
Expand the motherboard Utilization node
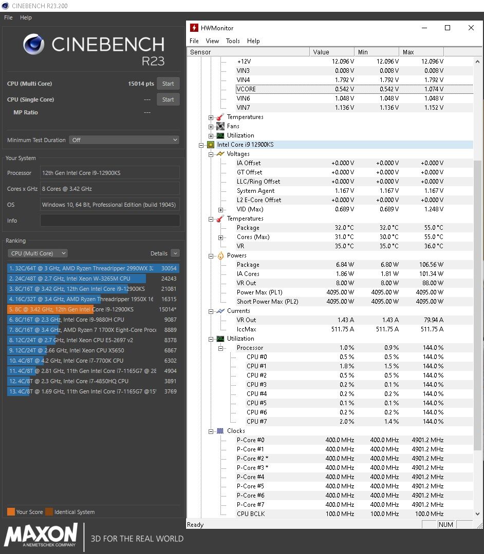click(x=211, y=136)
